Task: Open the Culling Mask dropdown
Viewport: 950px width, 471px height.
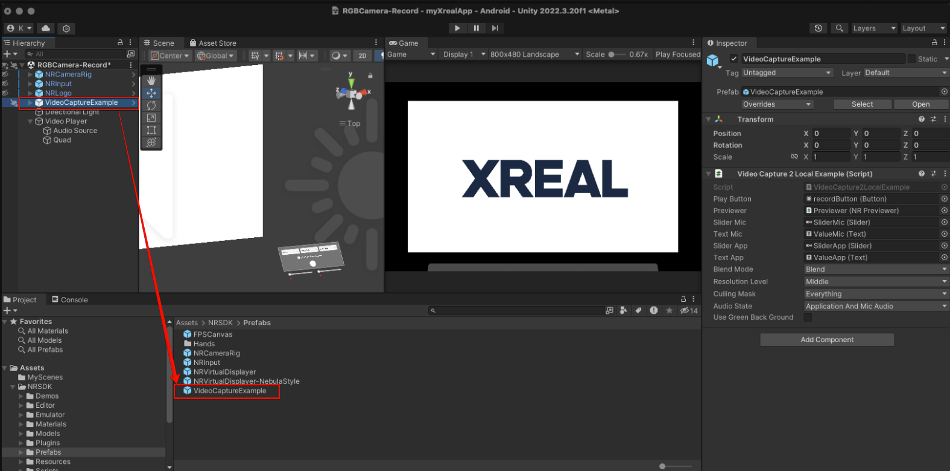Action: 876,294
